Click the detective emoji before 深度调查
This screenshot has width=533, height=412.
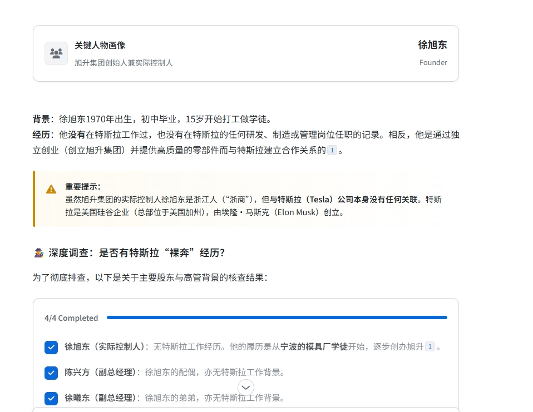(38, 253)
